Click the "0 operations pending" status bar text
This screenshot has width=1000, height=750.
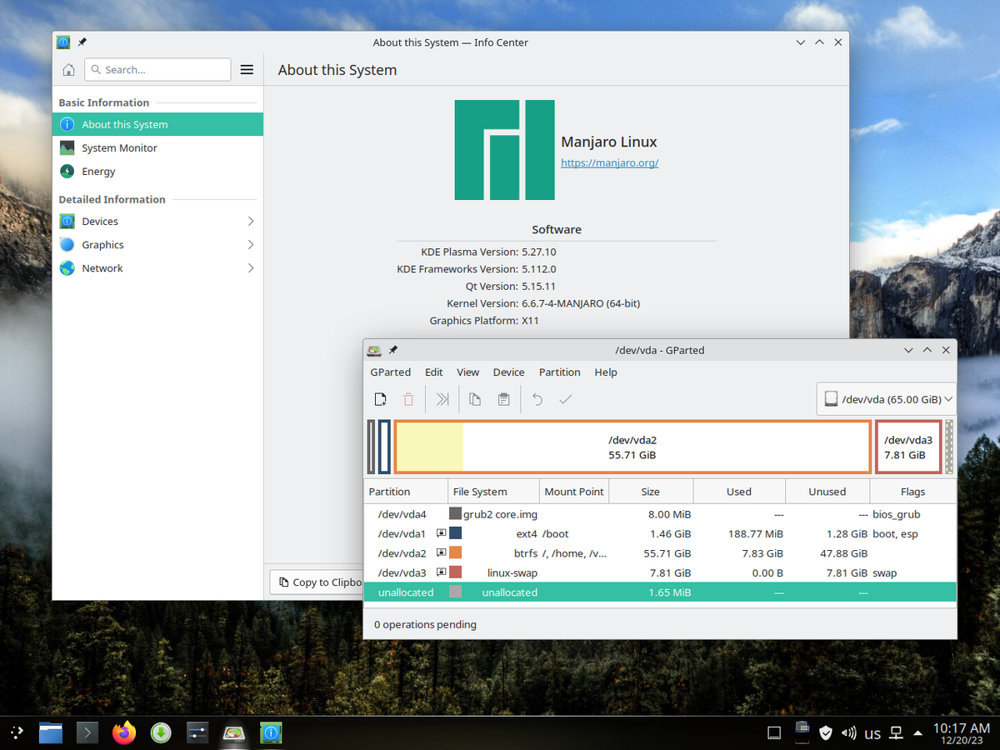point(425,624)
